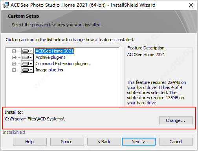Expand the Archive plug-ins tree node
The height and width of the screenshot is (151, 198).
click(14, 57)
